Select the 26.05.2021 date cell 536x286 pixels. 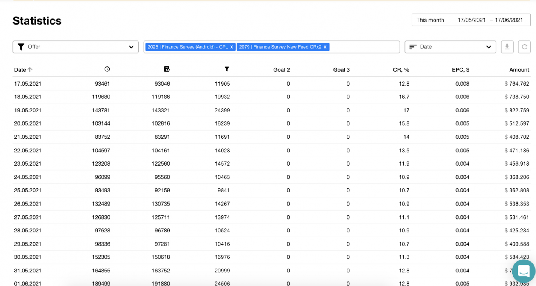(28, 204)
